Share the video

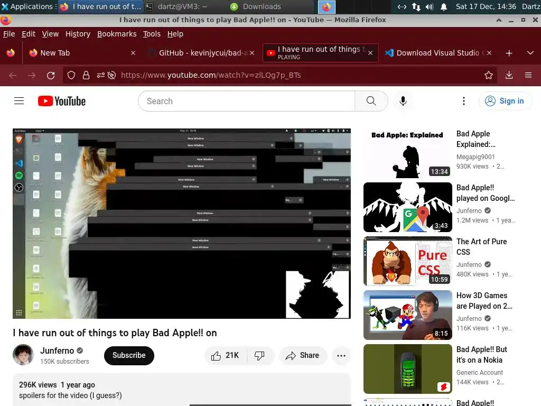(303, 355)
